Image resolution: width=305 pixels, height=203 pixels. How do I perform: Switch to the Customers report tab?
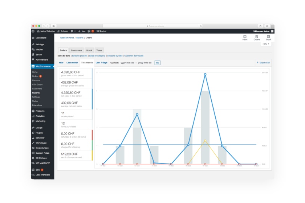(76, 50)
